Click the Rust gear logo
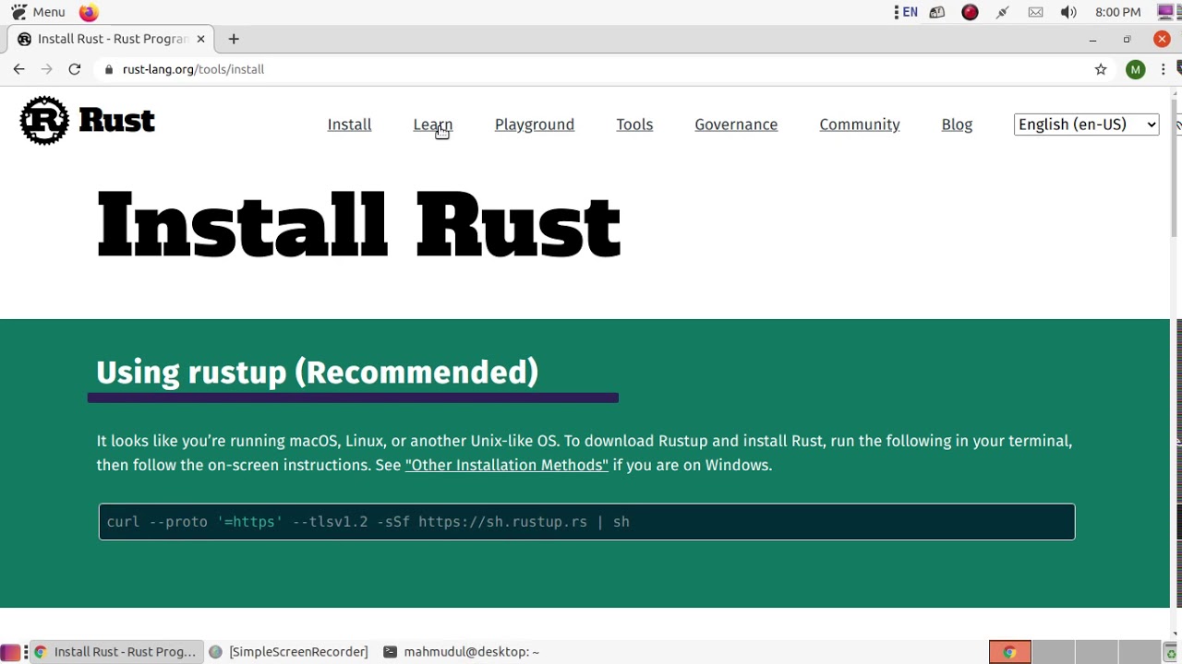Image resolution: width=1182 pixels, height=664 pixels. coord(44,121)
